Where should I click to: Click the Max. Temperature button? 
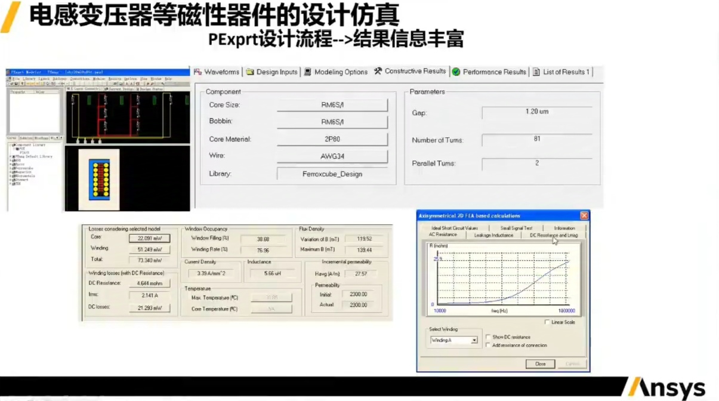(271, 297)
